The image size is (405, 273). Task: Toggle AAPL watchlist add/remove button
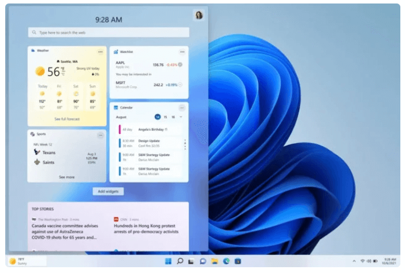click(180, 65)
